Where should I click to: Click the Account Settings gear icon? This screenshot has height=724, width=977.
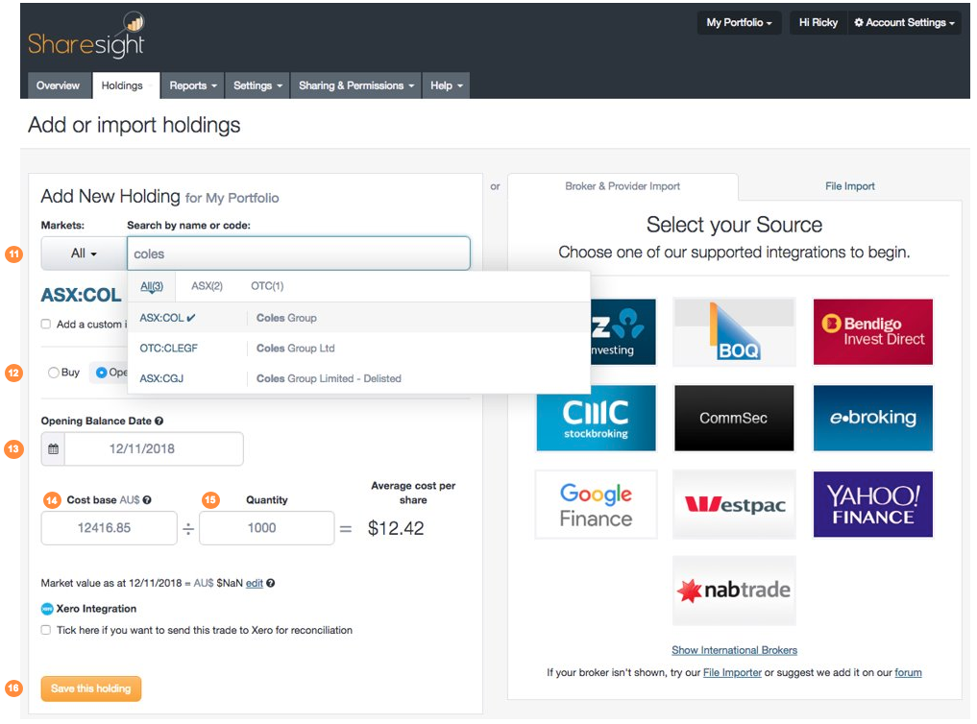click(859, 22)
